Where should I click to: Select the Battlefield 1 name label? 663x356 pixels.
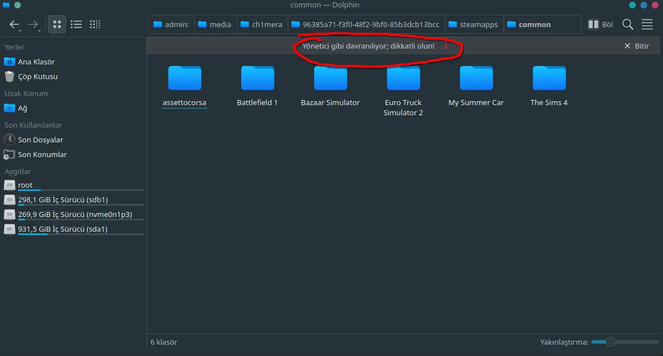[x=257, y=102]
